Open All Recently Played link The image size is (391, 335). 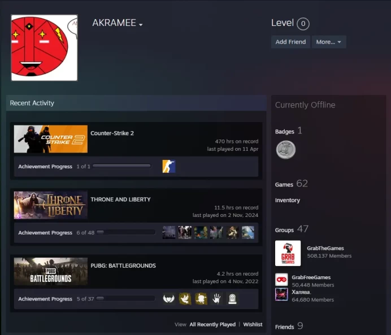tap(212, 324)
